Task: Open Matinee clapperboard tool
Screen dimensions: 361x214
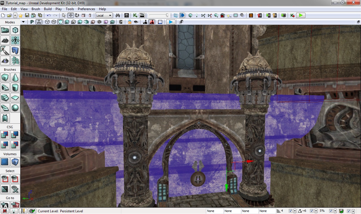Action: tap(142, 15)
